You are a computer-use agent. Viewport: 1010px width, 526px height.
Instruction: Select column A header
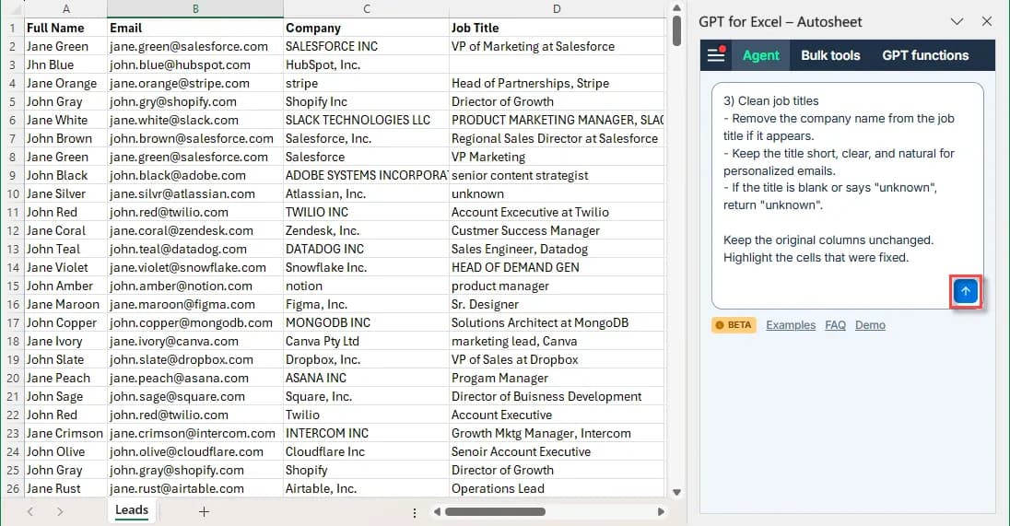point(65,9)
